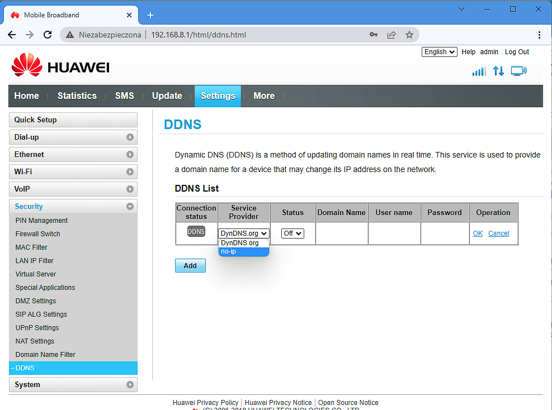Collapse the Security settings section

tap(73, 206)
